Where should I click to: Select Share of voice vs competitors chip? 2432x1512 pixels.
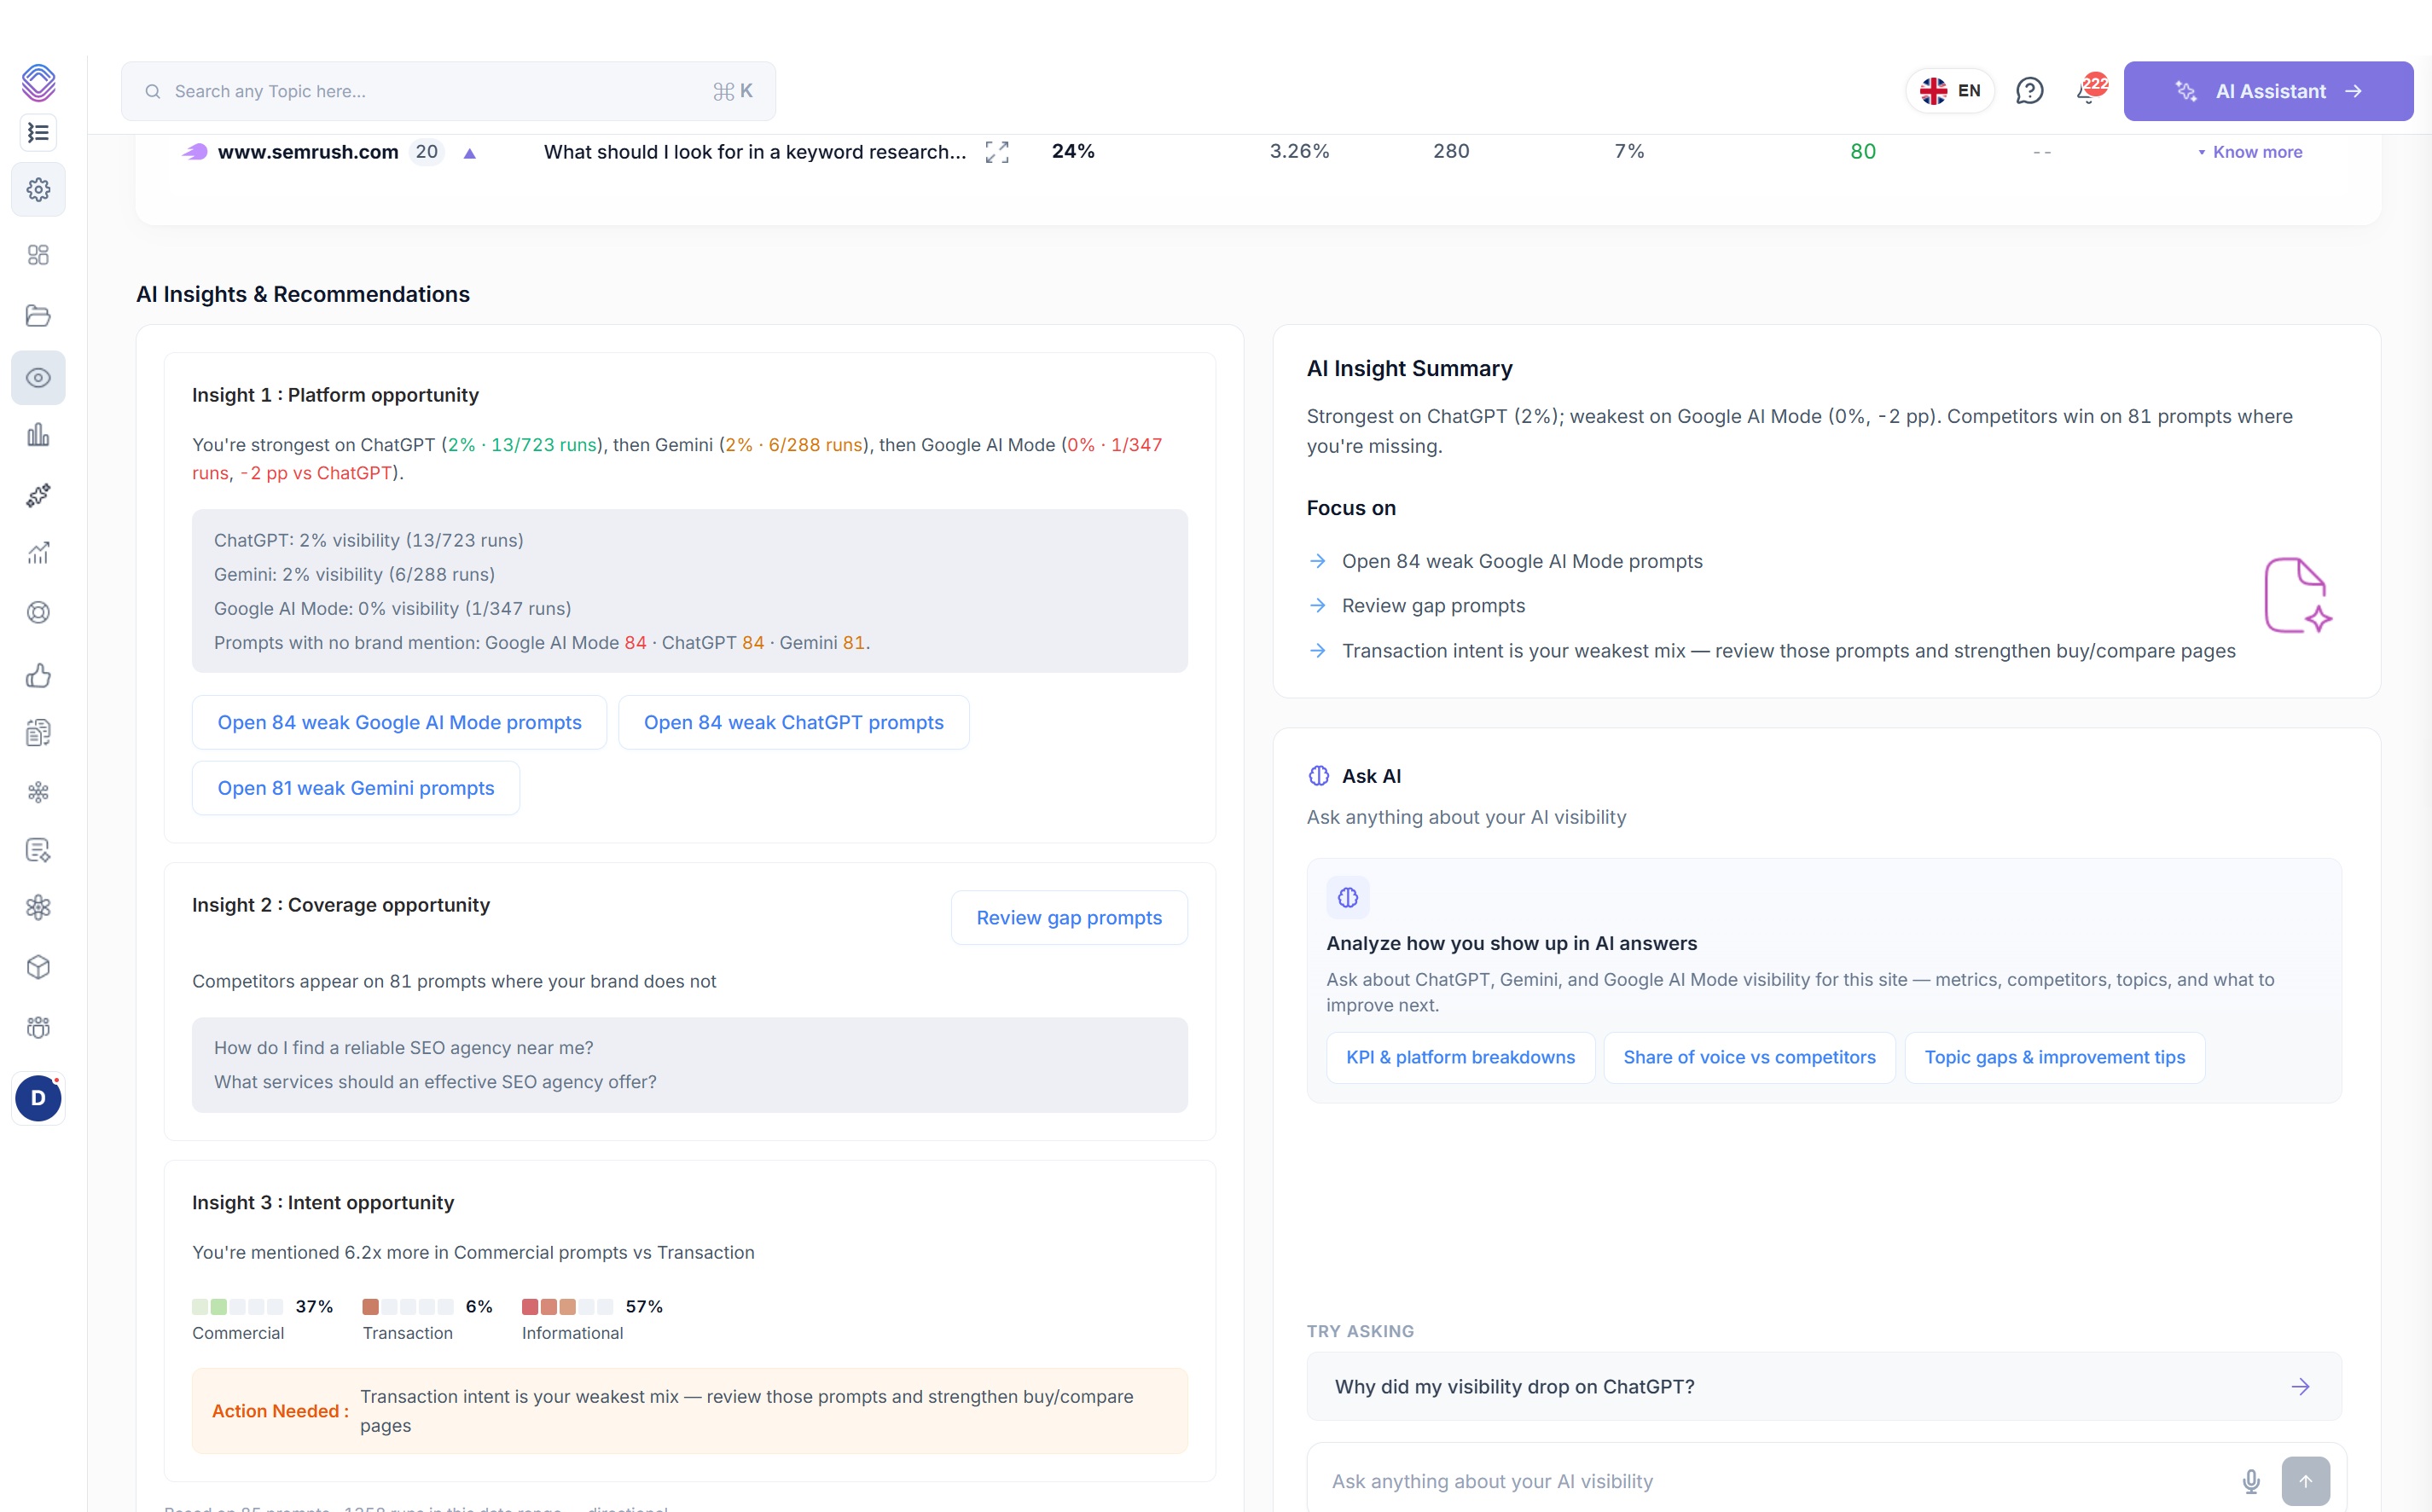[1749, 1057]
